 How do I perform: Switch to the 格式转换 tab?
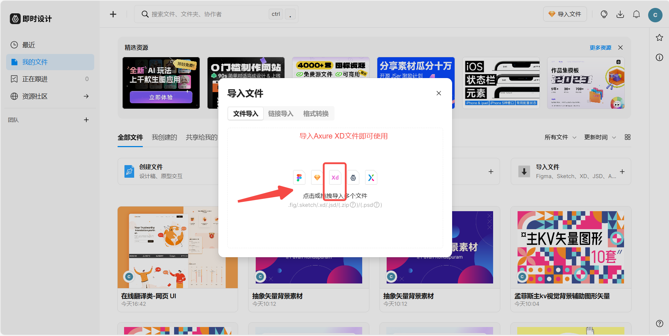point(316,114)
